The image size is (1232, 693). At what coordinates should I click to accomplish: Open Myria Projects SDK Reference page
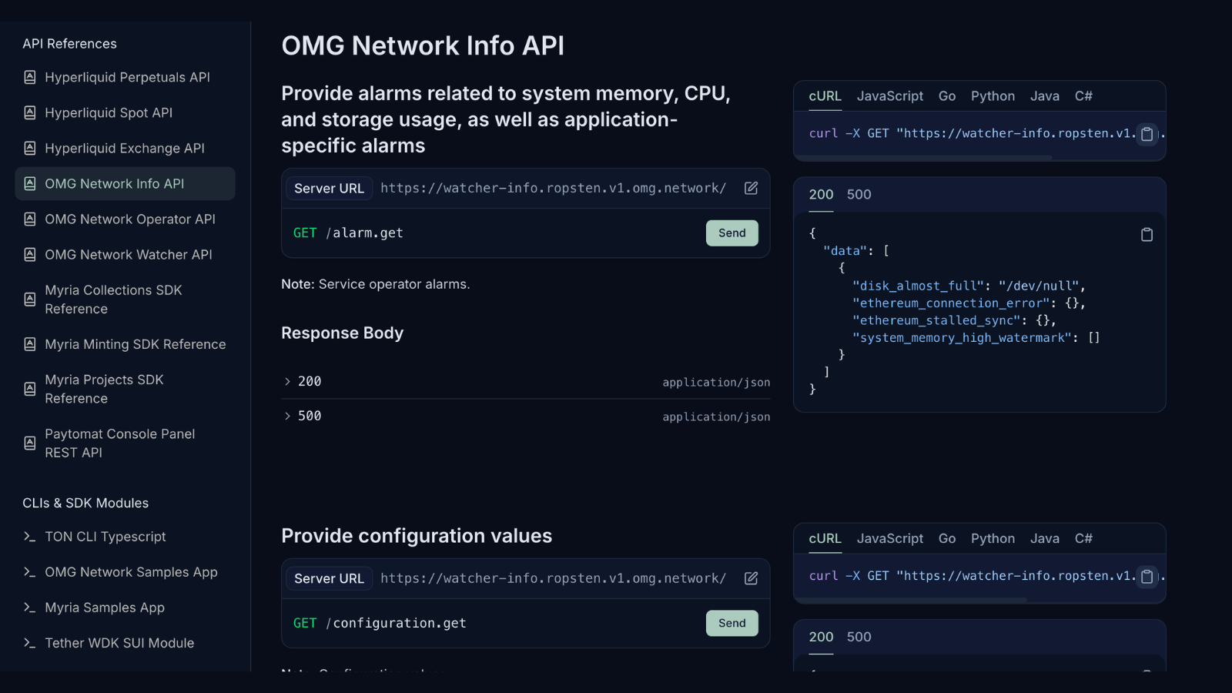click(x=125, y=389)
